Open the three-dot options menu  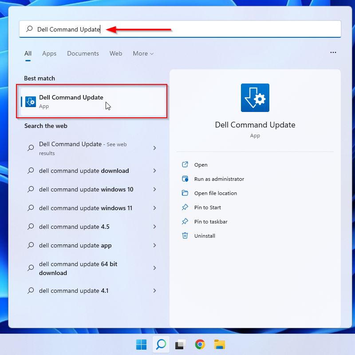(333, 52)
